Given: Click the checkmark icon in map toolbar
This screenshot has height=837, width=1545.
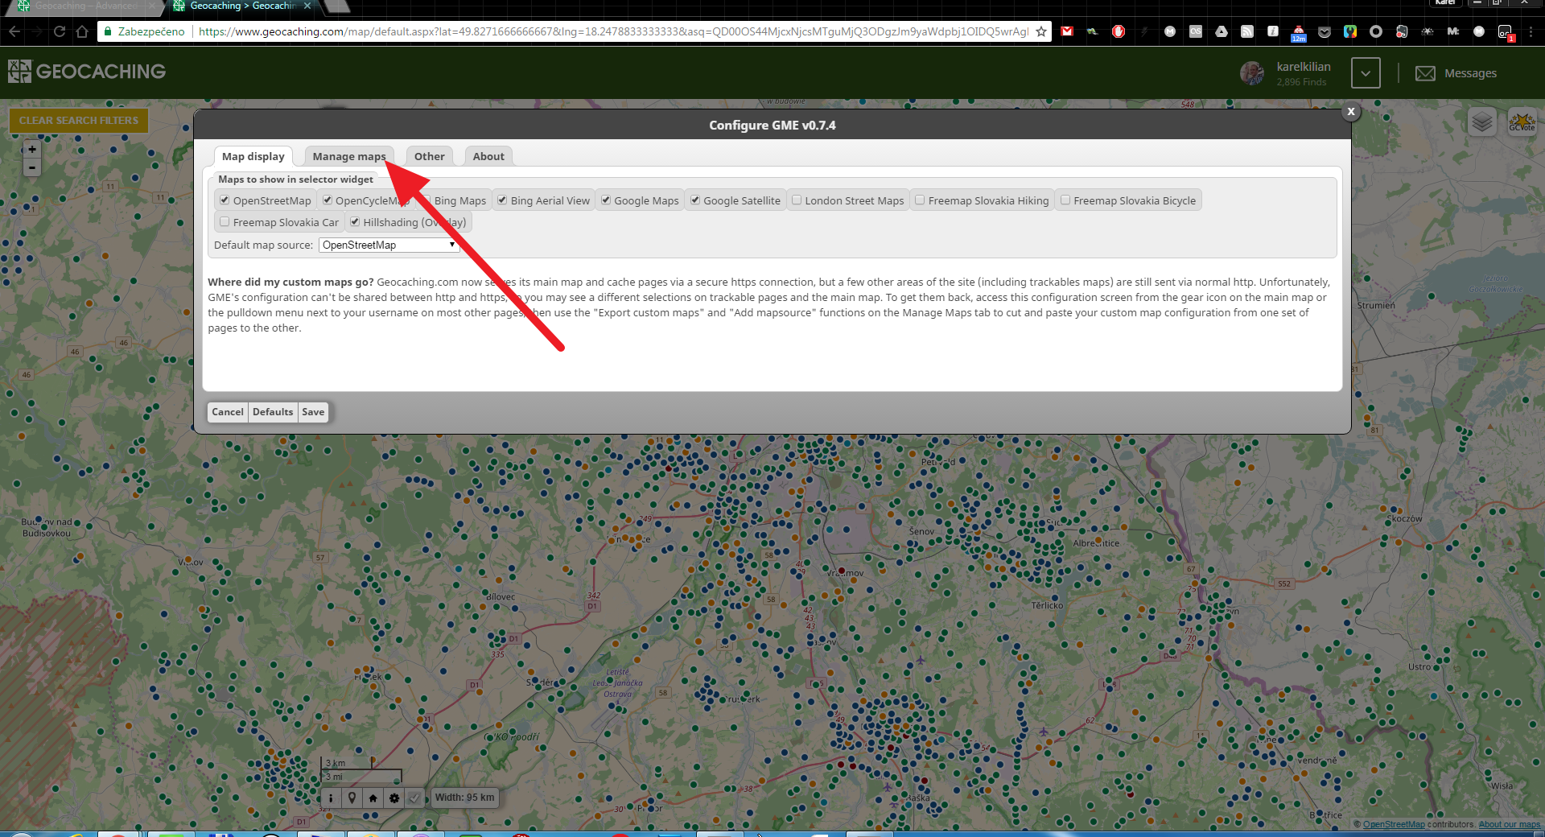Looking at the screenshot, I should [414, 798].
